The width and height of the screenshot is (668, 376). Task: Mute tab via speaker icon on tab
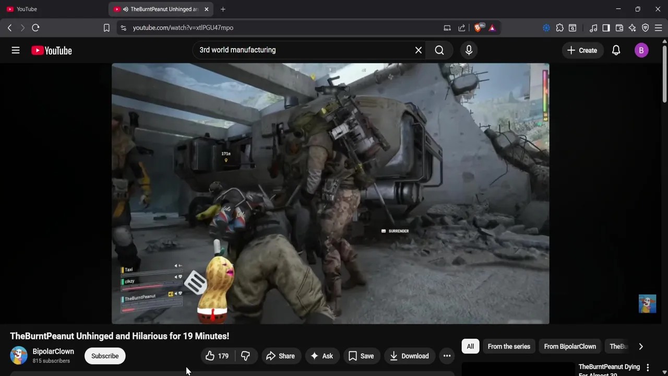(126, 9)
